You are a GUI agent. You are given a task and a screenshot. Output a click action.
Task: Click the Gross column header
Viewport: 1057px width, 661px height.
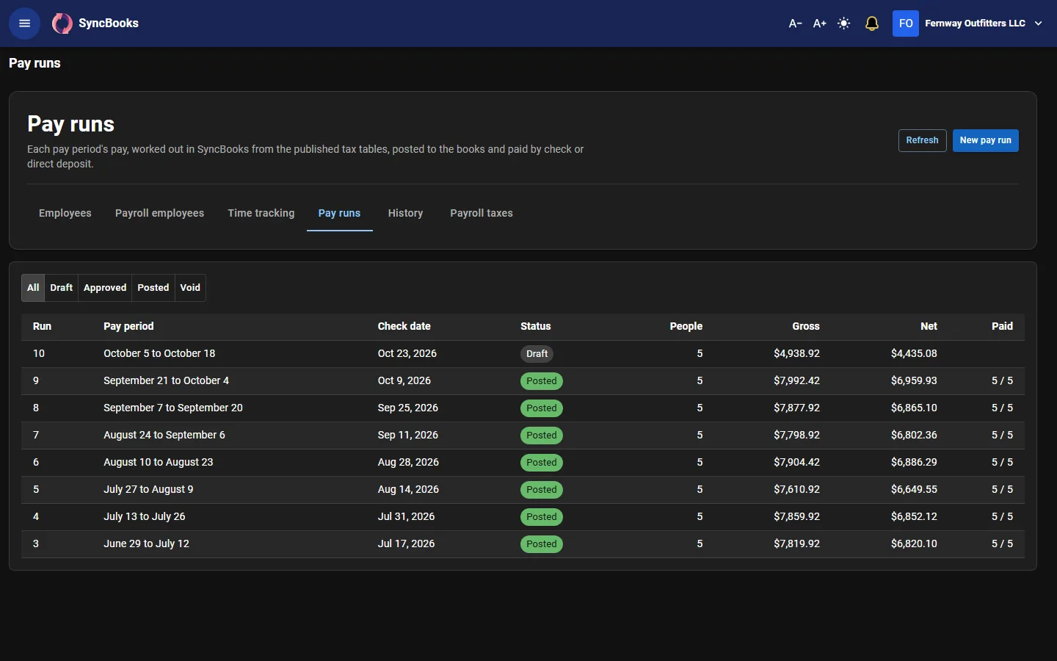(x=806, y=326)
